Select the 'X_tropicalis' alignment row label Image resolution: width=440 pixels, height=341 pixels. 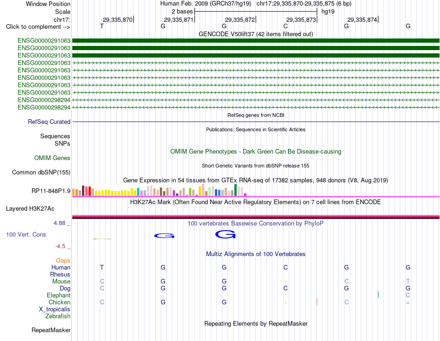tap(55, 309)
